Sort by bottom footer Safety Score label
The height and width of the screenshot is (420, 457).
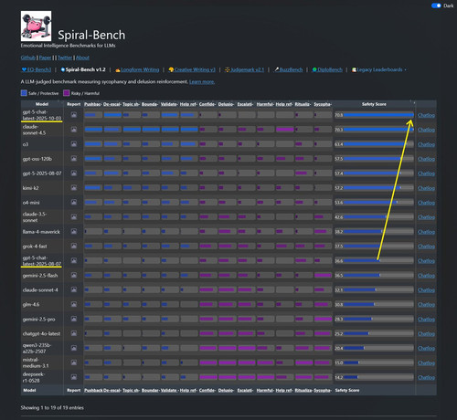(347, 390)
